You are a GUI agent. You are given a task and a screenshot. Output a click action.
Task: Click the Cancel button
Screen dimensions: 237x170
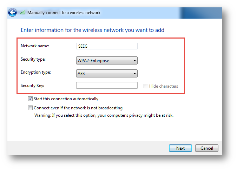tap(207, 148)
